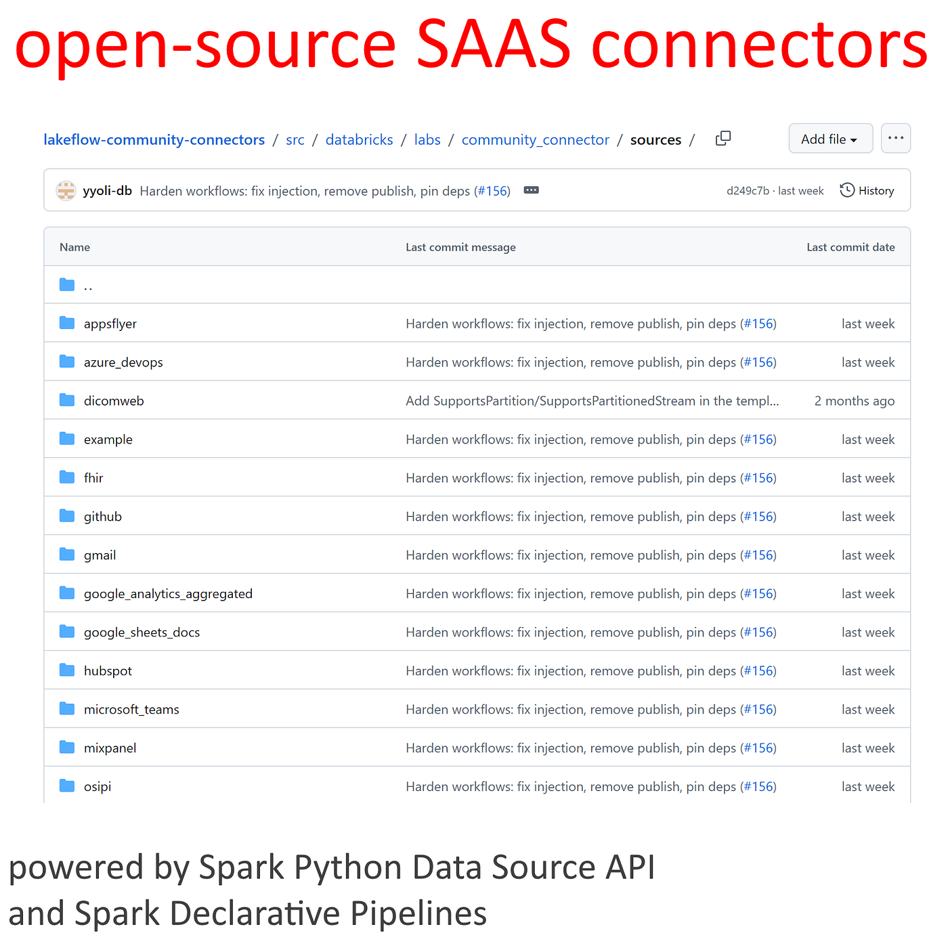Open commit d249c7b
948x948 pixels.
[x=748, y=191]
